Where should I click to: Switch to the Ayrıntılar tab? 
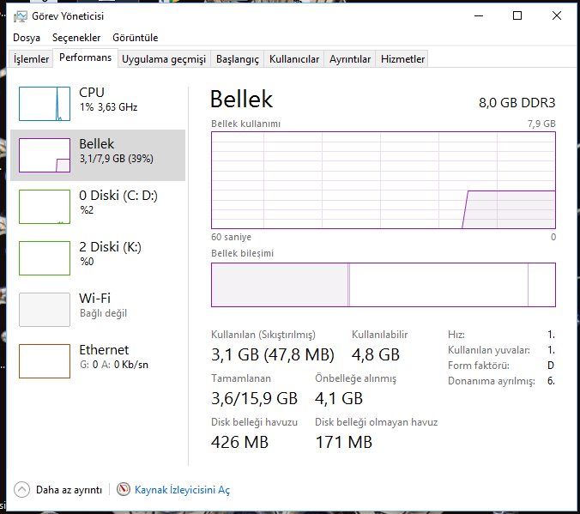(x=350, y=59)
